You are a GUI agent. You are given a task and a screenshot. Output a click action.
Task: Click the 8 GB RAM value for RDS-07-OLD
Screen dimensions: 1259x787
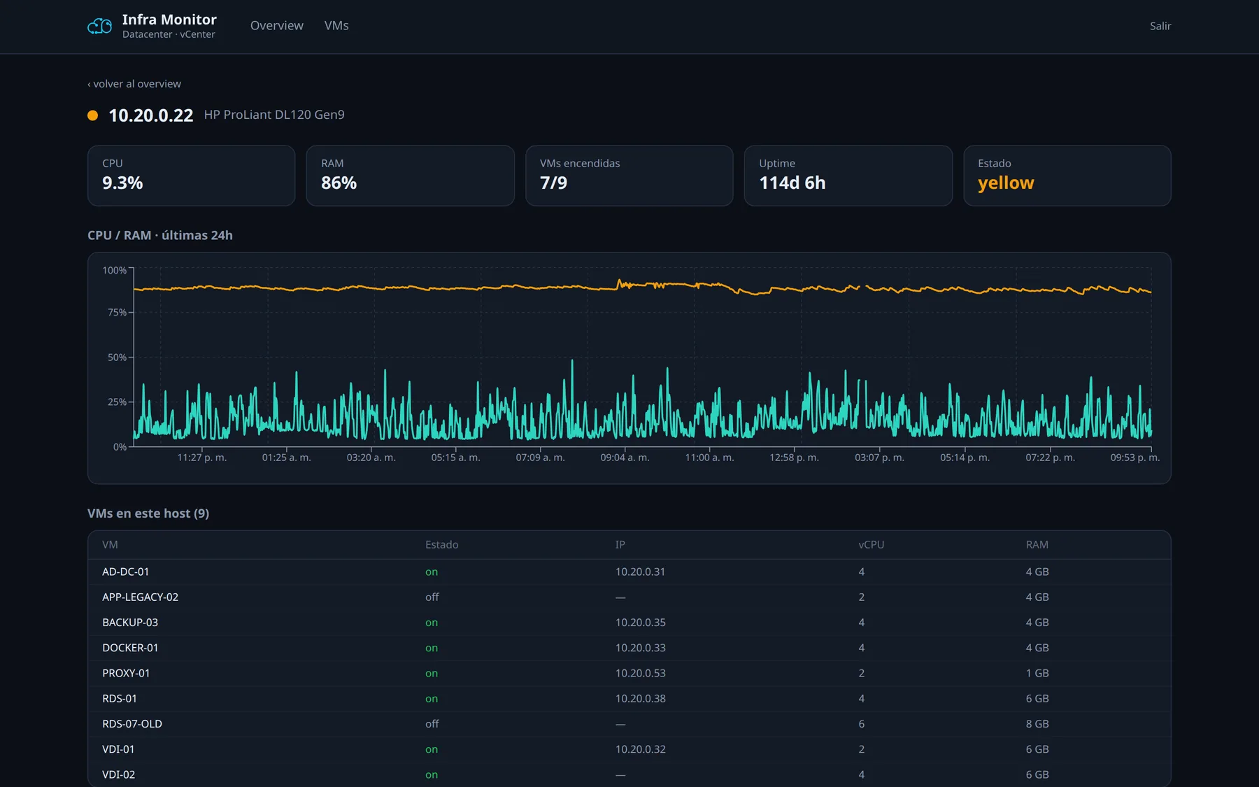click(x=1037, y=724)
